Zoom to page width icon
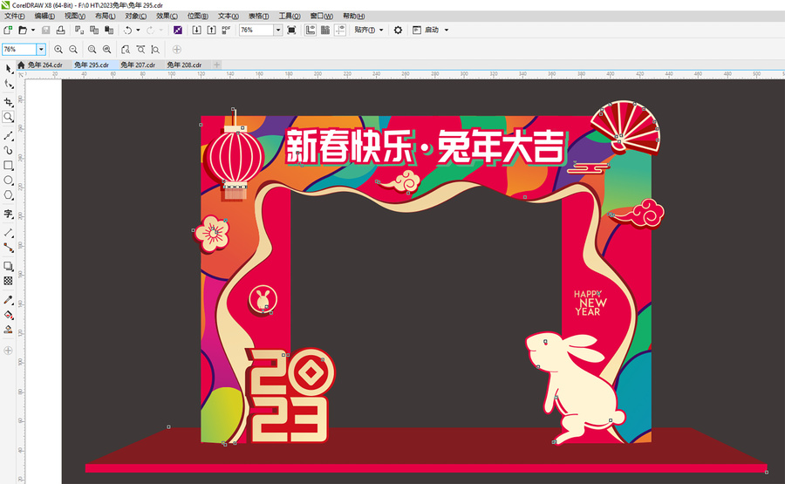The width and height of the screenshot is (785, 484). tap(140, 49)
